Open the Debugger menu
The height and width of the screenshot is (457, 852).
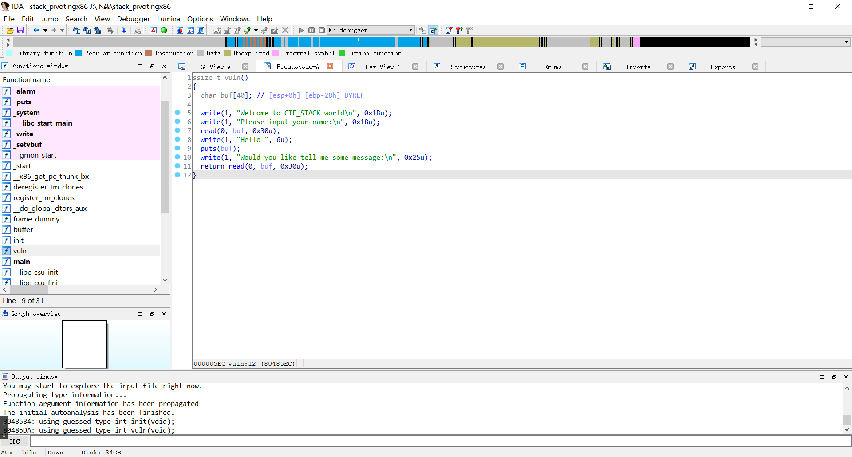[133, 19]
